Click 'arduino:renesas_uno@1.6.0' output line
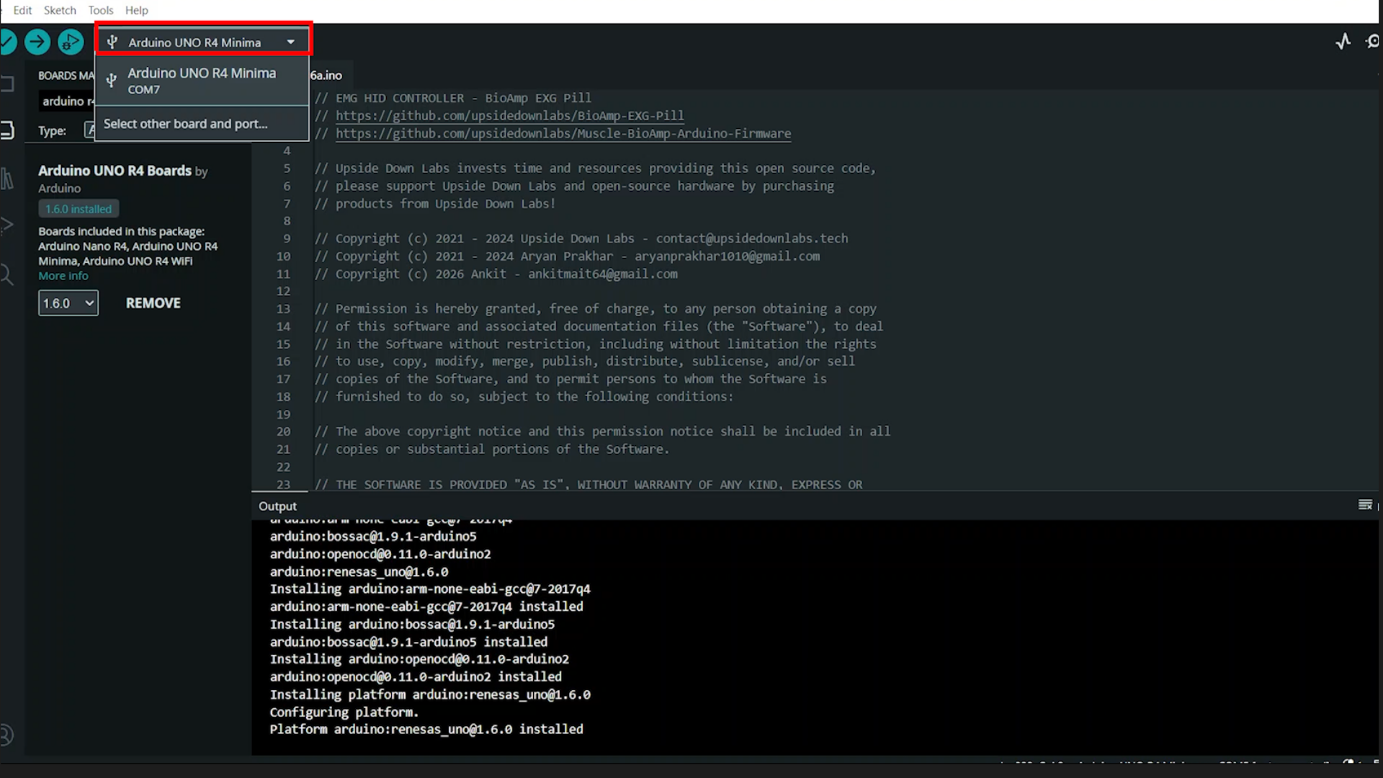 359,572
